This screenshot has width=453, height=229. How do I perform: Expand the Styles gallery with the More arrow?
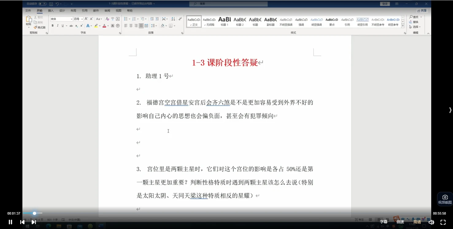click(x=403, y=26)
